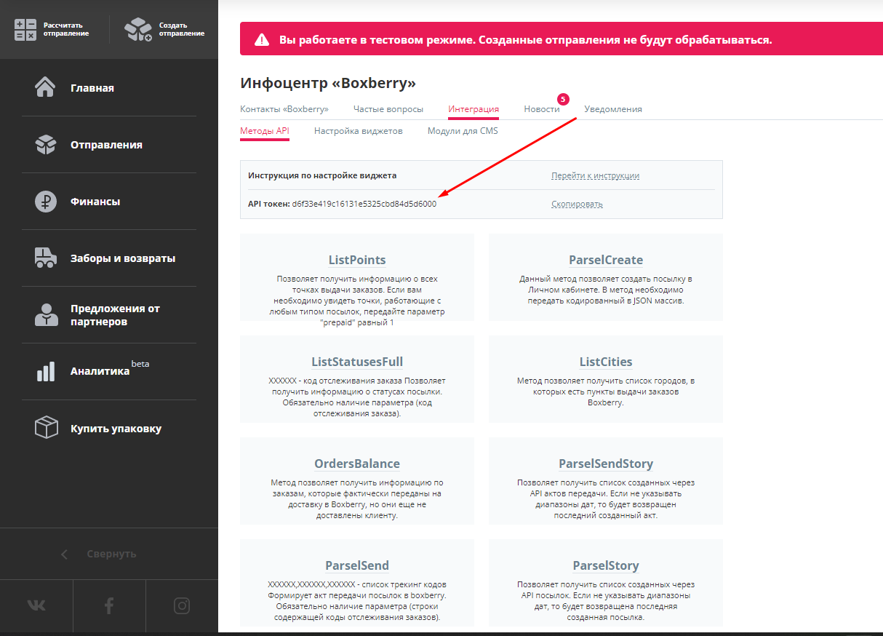
Task: Click the ruble coin icon beside Финансы
Action: click(x=46, y=202)
